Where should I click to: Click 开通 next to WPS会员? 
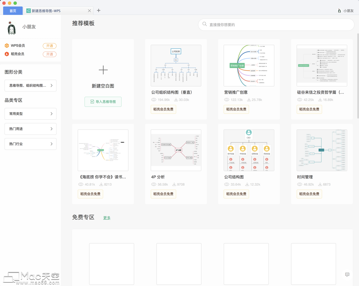[49, 46]
